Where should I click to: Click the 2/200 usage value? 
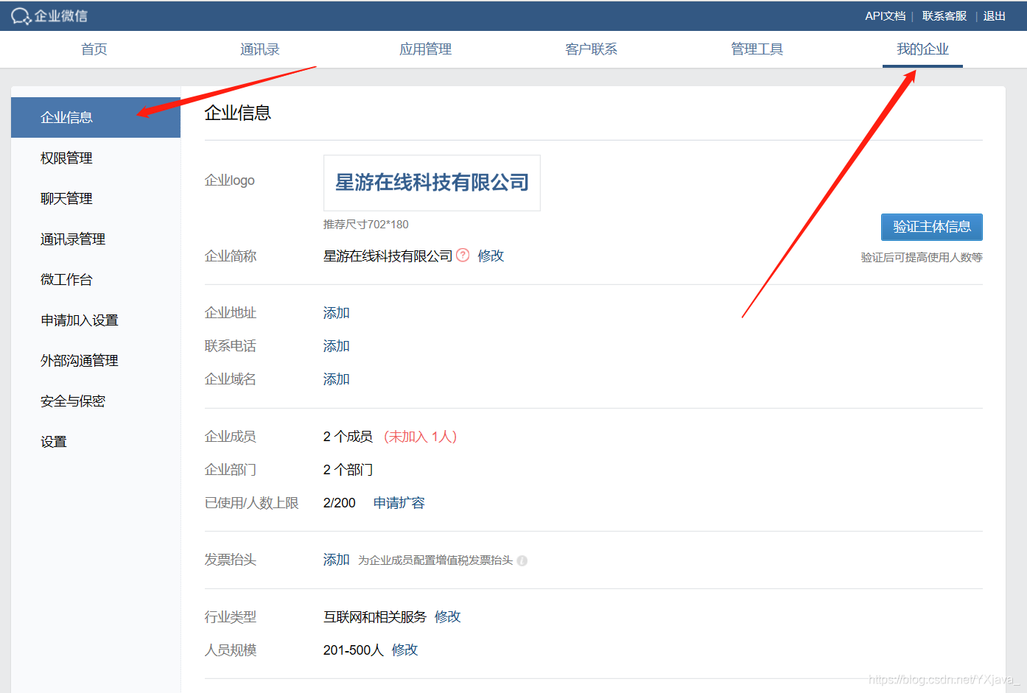pos(340,503)
